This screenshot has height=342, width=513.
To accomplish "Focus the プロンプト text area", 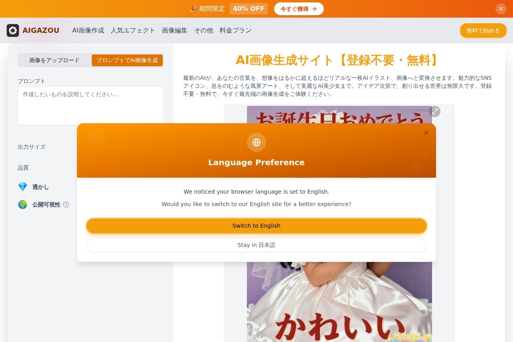I will click(x=91, y=106).
